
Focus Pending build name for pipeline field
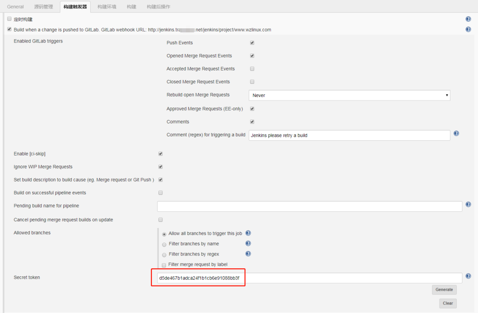310,206
